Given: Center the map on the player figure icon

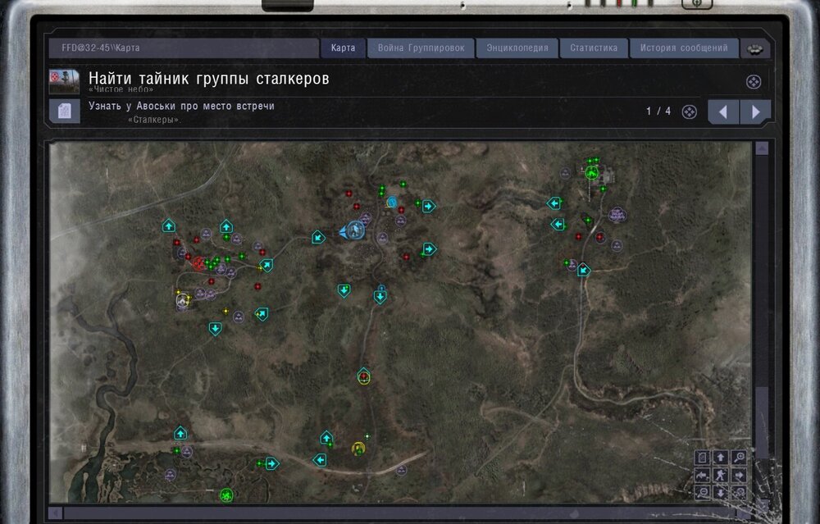Looking at the screenshot, I should (x=721, y=475).
